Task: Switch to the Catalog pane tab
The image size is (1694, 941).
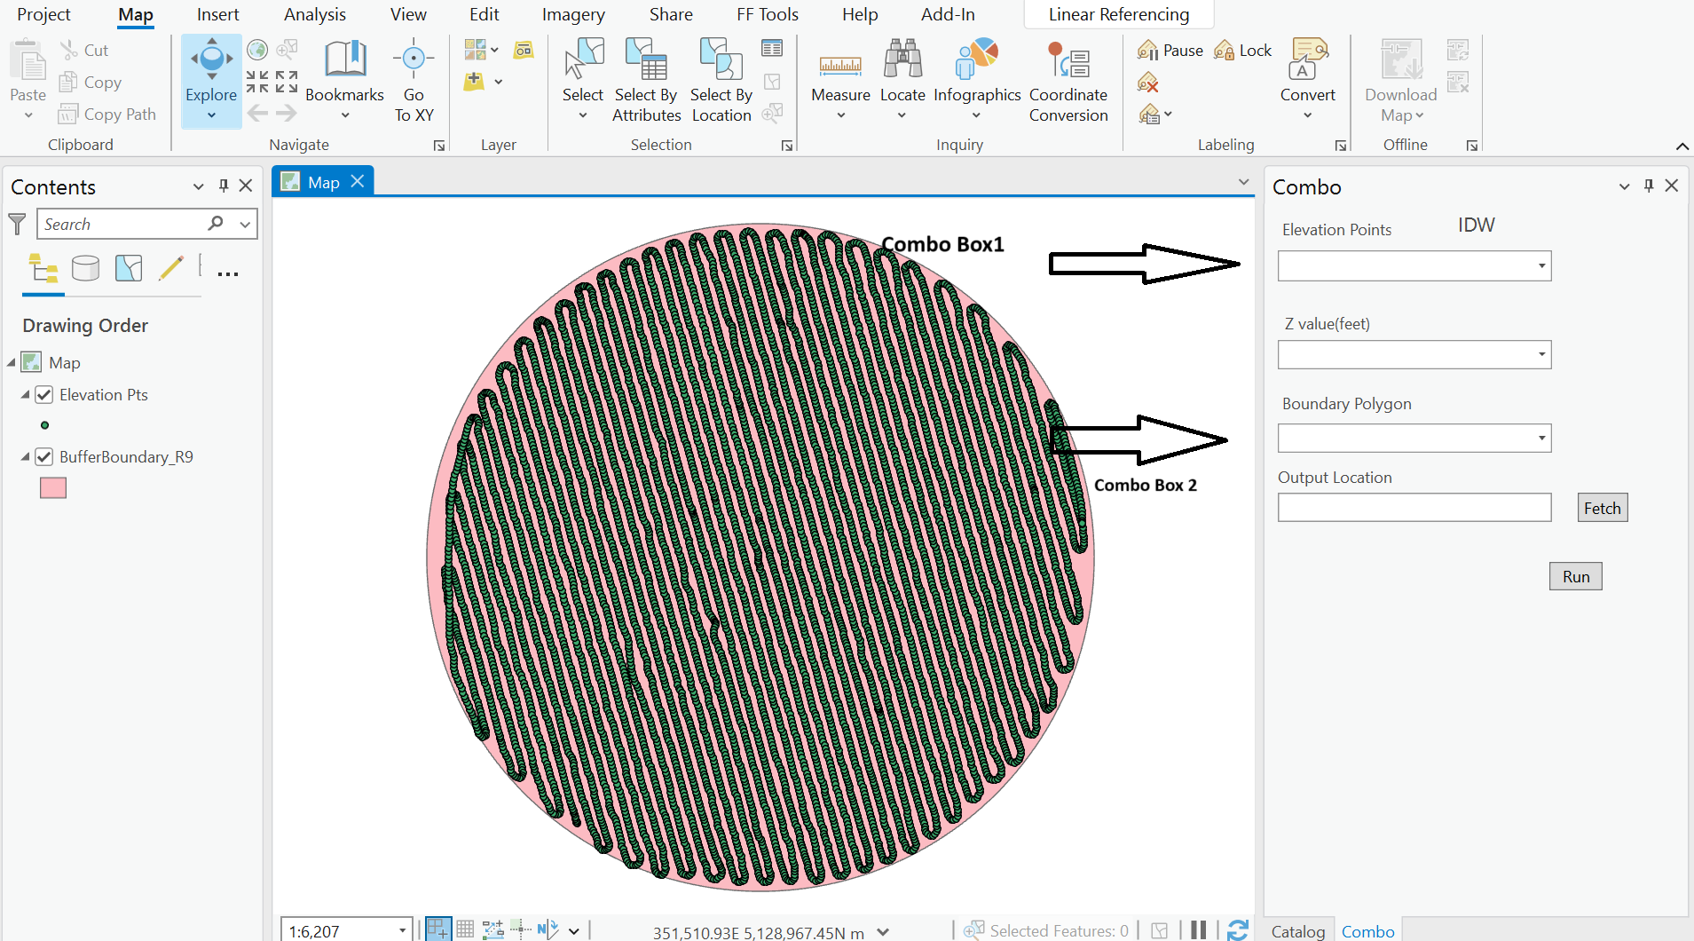Action: tap(1297, 930)
